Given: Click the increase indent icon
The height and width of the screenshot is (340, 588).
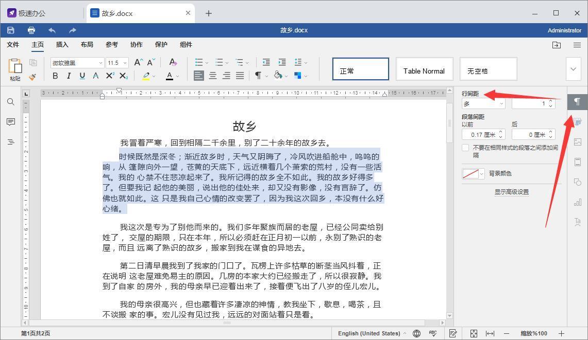Looking at the screenshot, I should pyautogui.click(x=282, y=62).
